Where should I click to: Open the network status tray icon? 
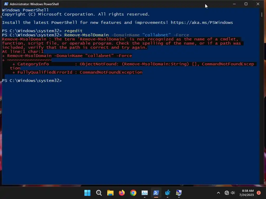pyautogui.click(x=227, y=193)
